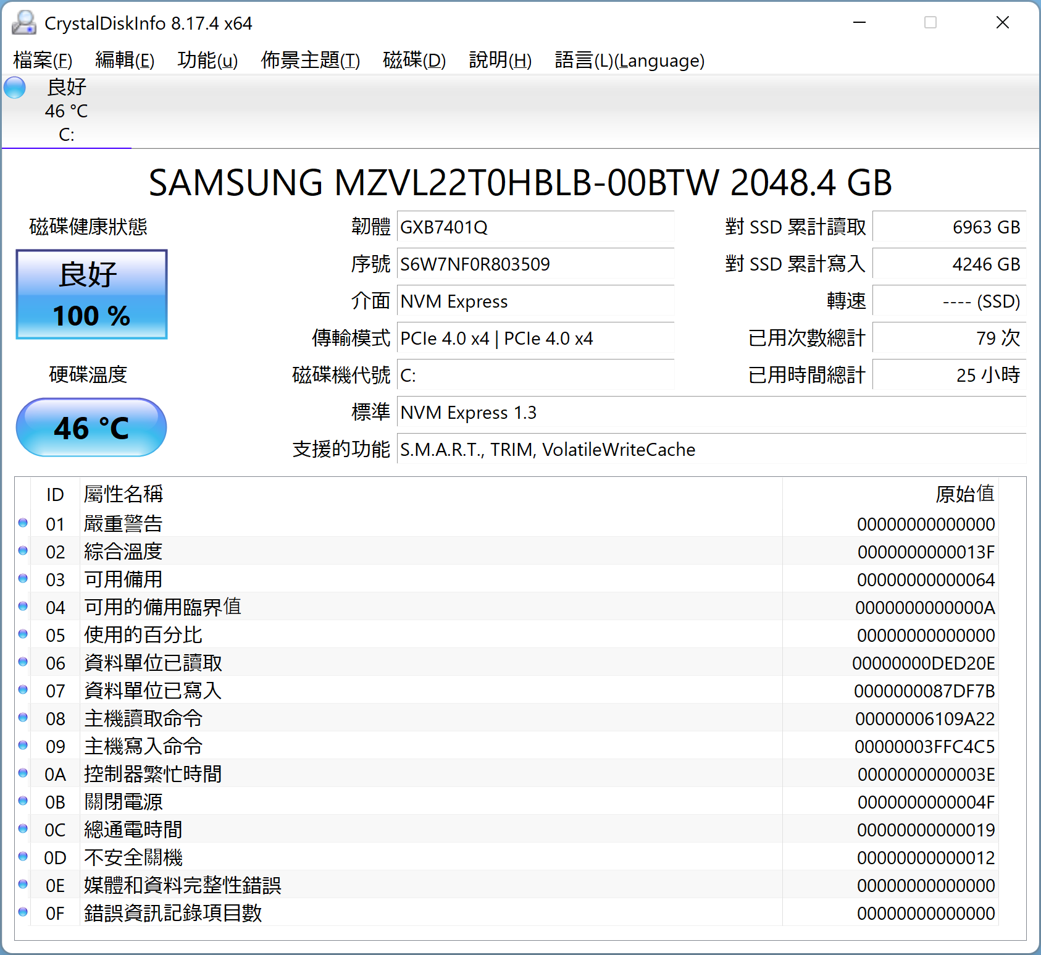Screen dimensions: 1041x955
Task: Select the 總通電時間 attribute row
Action: tap(432, 830)
